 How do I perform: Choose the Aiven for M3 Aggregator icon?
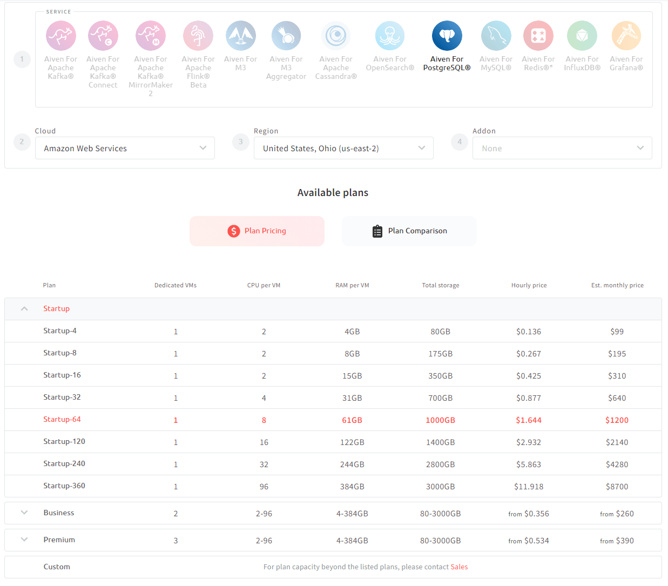coord(286,35)
